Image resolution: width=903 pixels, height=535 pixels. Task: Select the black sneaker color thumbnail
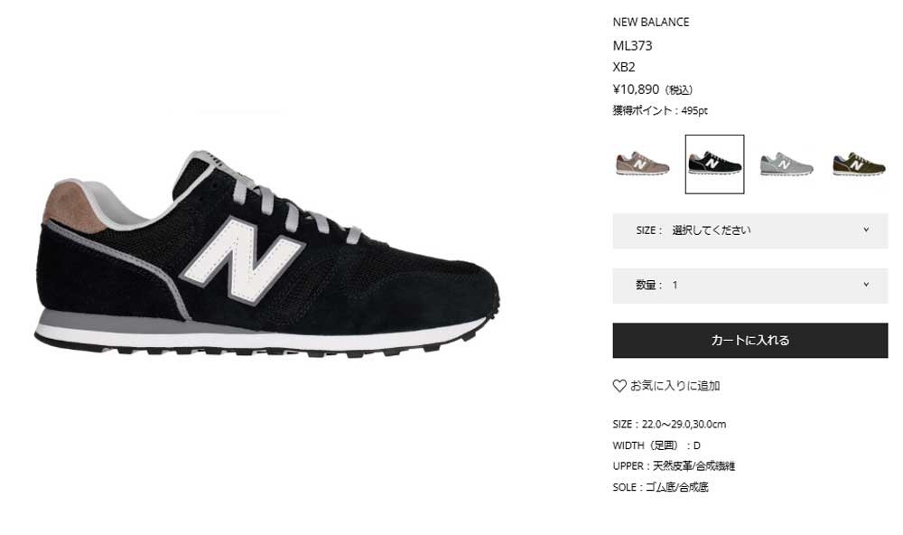pyautogui.click(x=714, y=164)
